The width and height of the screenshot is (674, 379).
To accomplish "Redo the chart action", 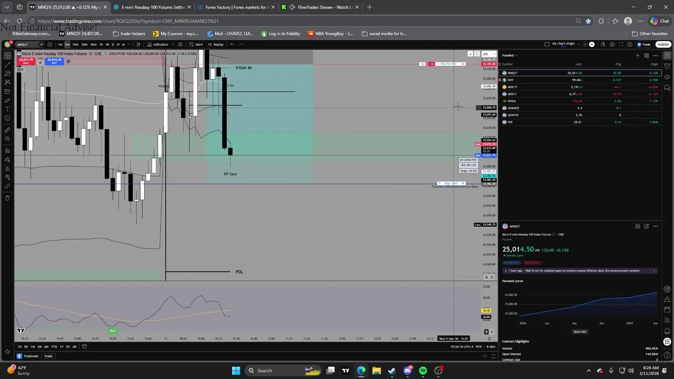I will (x=241, y=44).
